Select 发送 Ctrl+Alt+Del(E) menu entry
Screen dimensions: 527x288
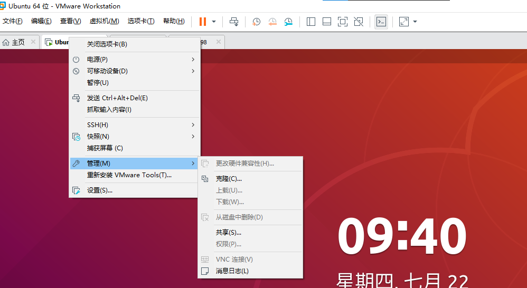(135, 98)
